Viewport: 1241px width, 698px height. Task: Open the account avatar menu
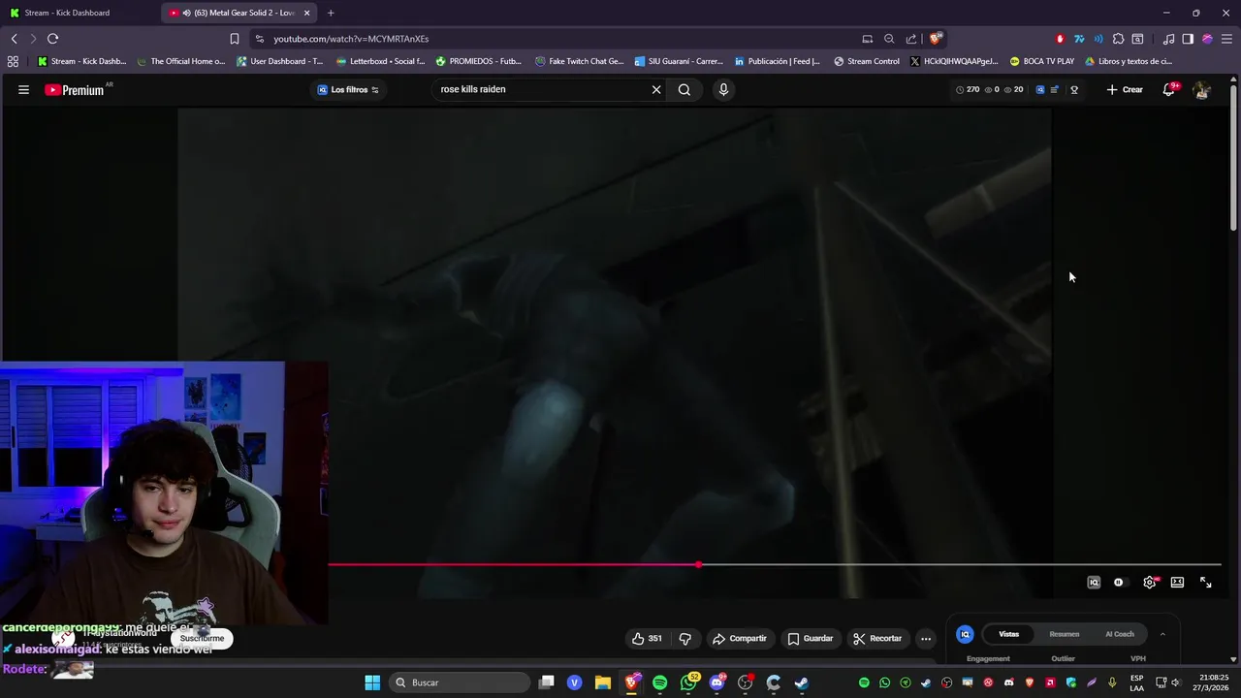pos(1202,89)
